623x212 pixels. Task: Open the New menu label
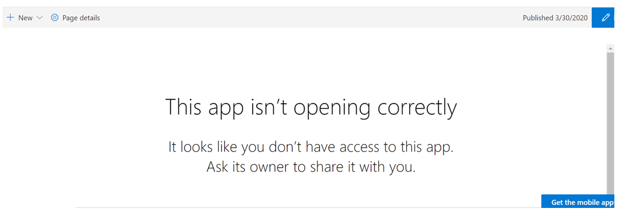click(x=25, y=18)
